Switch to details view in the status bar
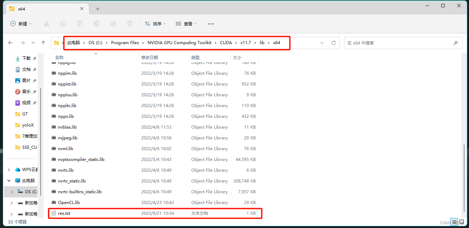The width and height of the screenshot is (469, 228). (454, 222)
